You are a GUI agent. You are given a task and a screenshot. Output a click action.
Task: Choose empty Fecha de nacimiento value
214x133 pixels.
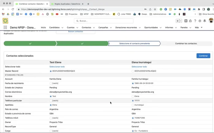51,83
